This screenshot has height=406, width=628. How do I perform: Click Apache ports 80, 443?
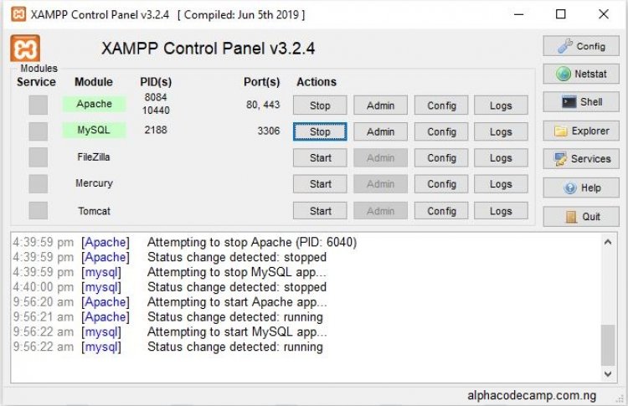tap(263, 105)
